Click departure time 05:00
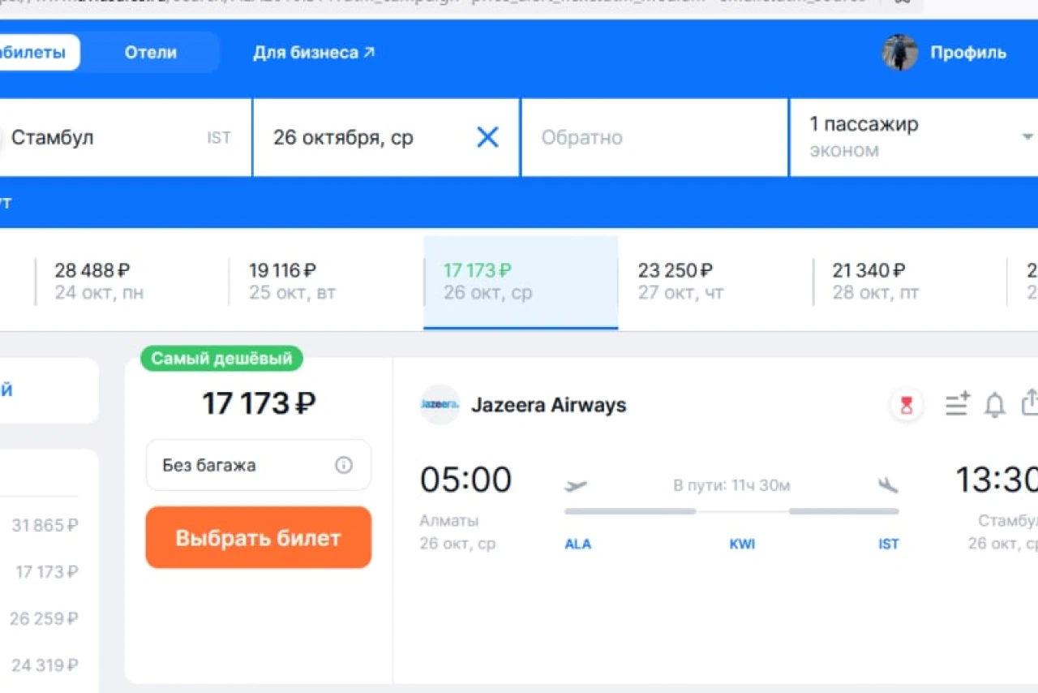 click(465, 480)
